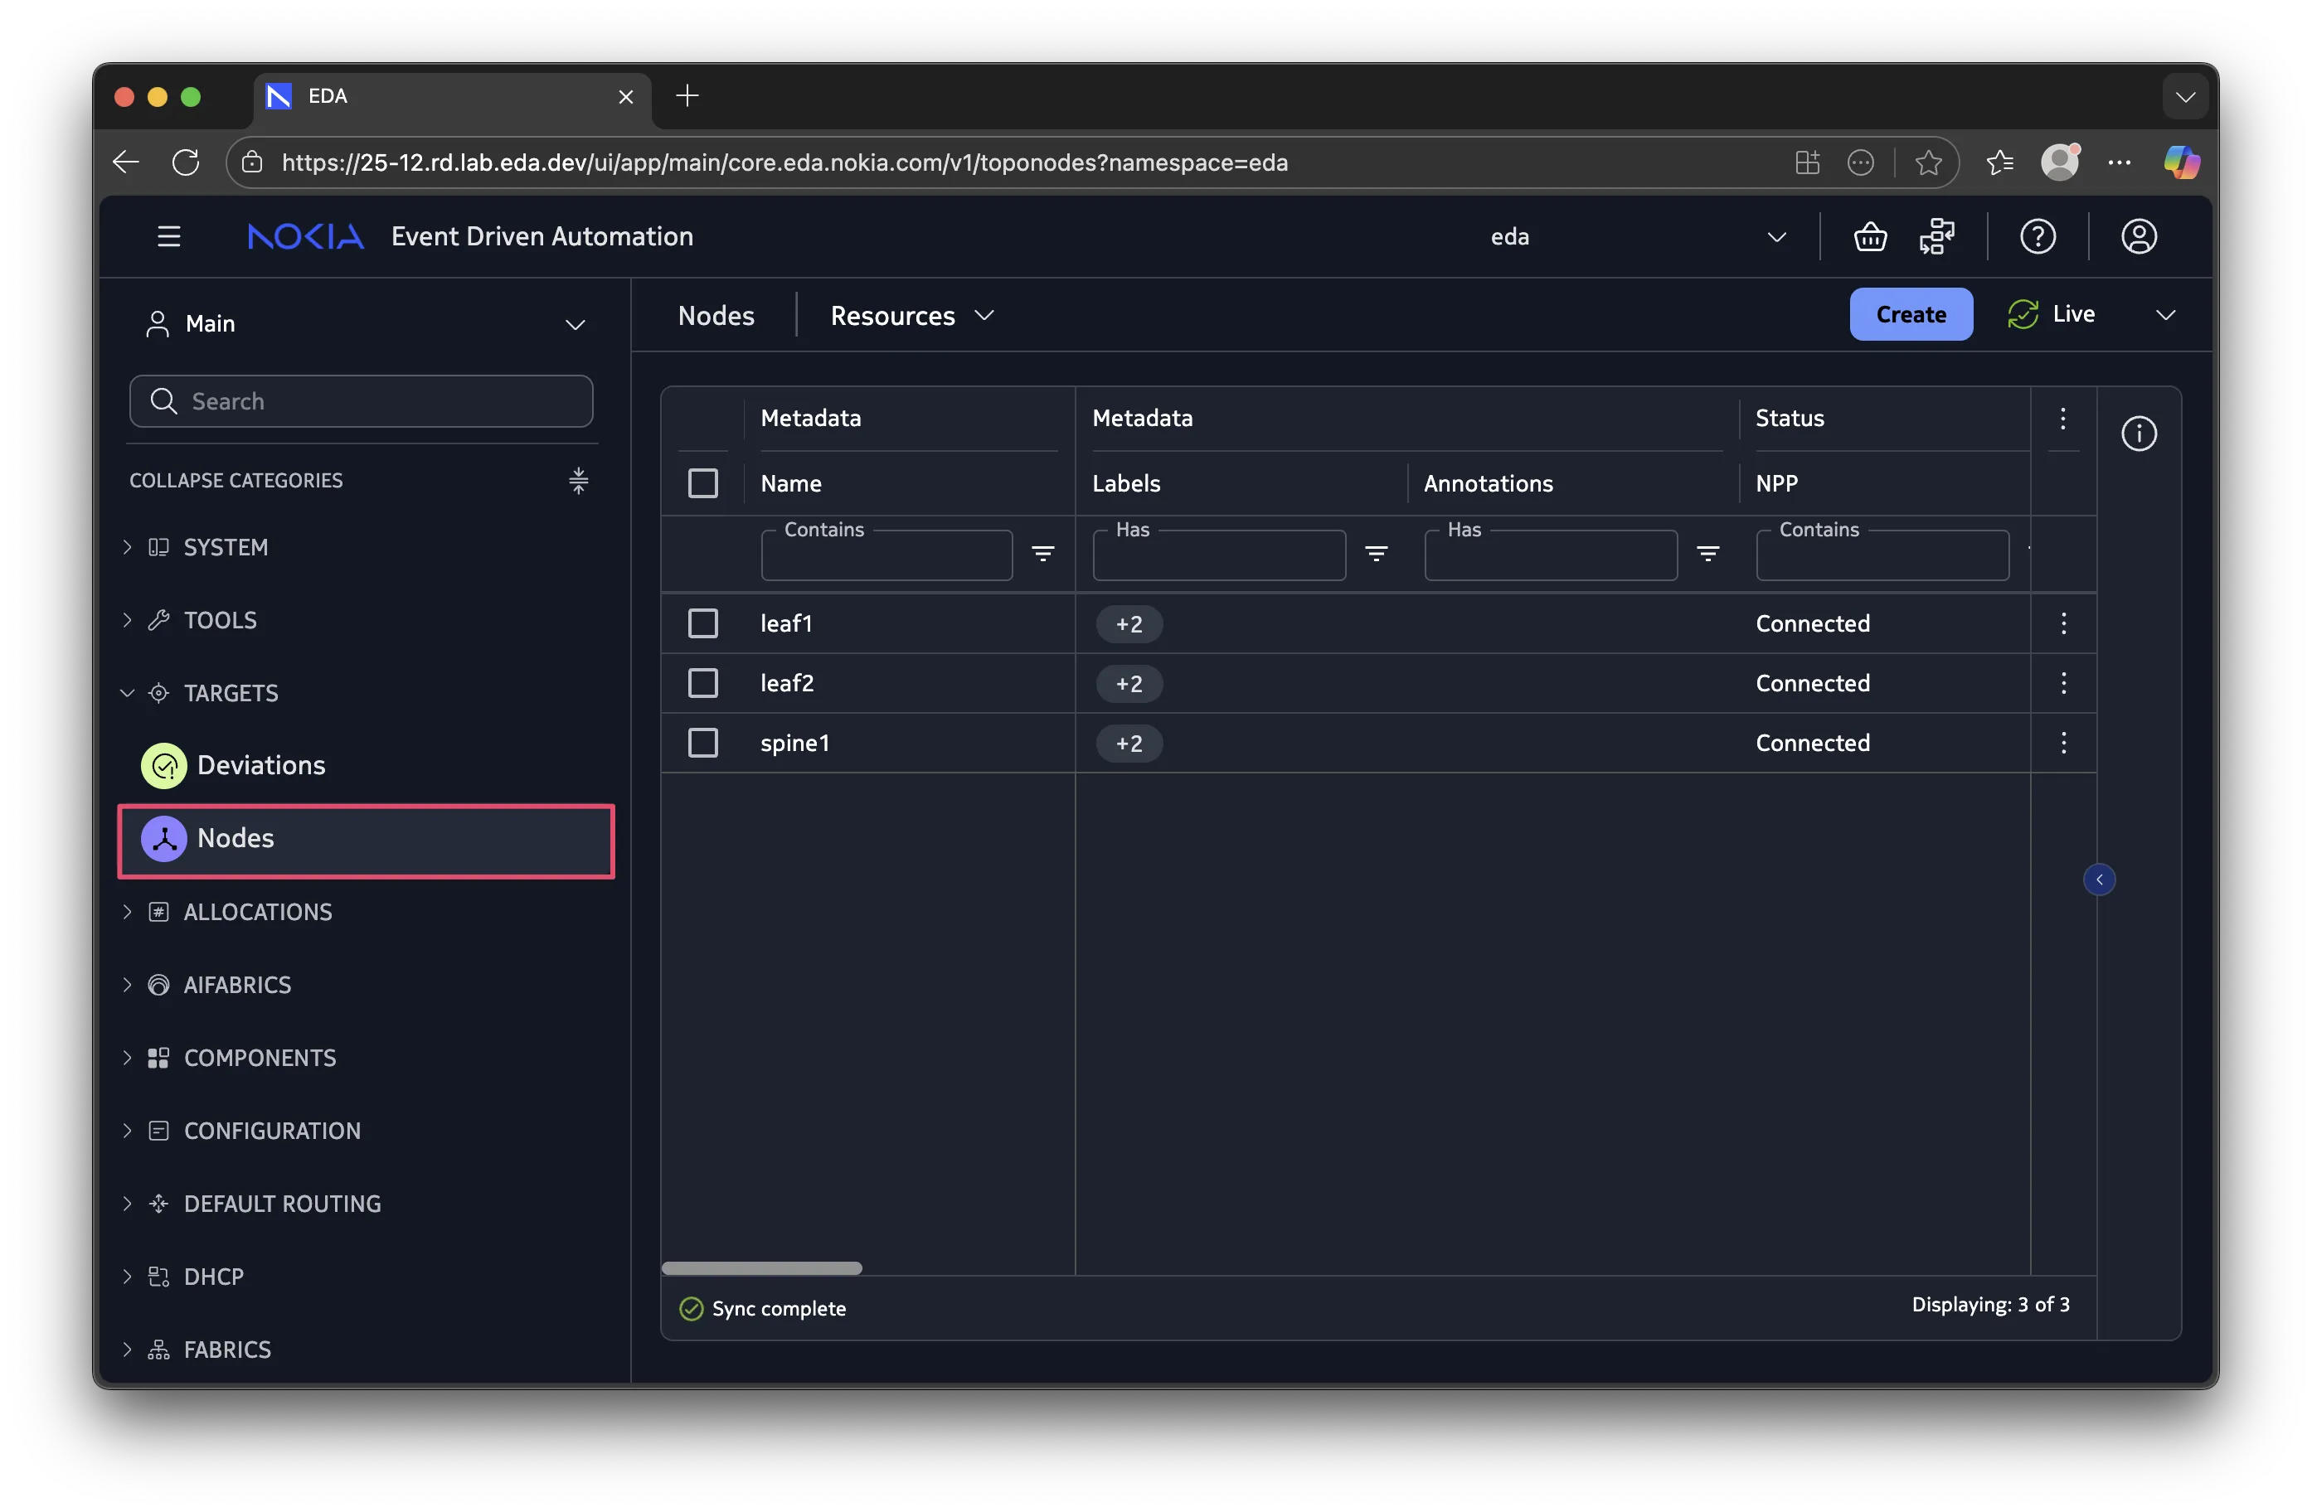Open the browser more-options ellipsis menu
The width and height of the screenshot is (2312, 1512).
[x=2119, y=162]
